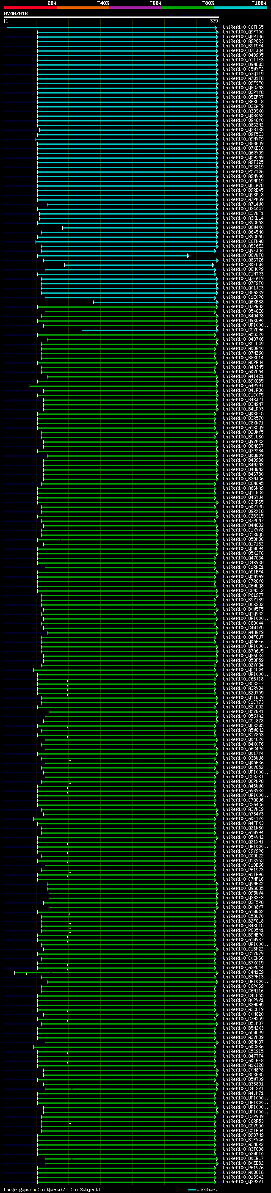Select label UniRef100_P61977
Image resolution: width=271 pixels, height=1193 pixels.
coord(243,595)
